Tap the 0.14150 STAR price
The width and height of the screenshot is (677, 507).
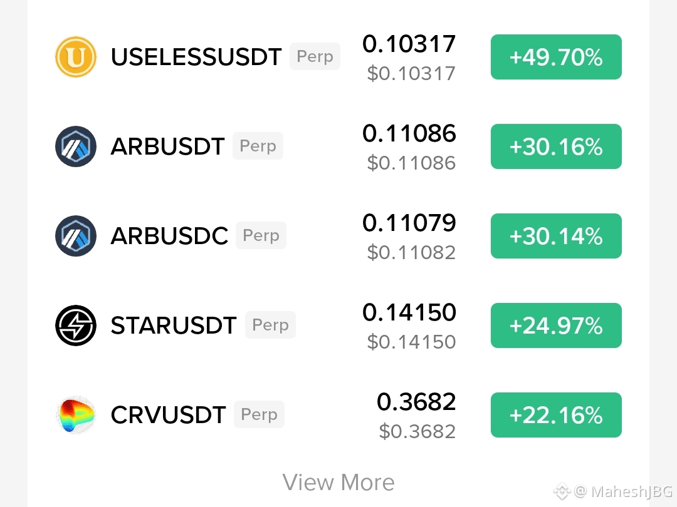pyautogui.click(x=409, y=312)
